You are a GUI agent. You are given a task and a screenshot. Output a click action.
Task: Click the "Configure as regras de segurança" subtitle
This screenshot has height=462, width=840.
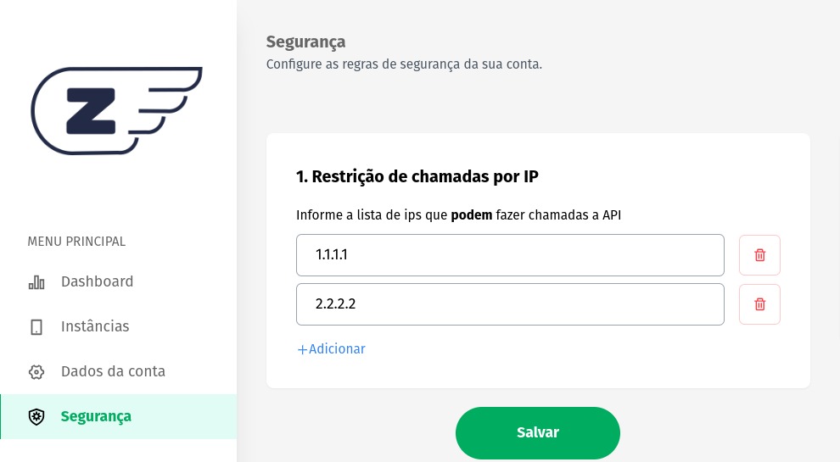(x=404, y=64)
